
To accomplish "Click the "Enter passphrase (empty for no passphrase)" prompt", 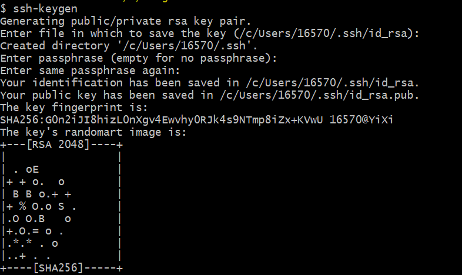I will [138, 58].
